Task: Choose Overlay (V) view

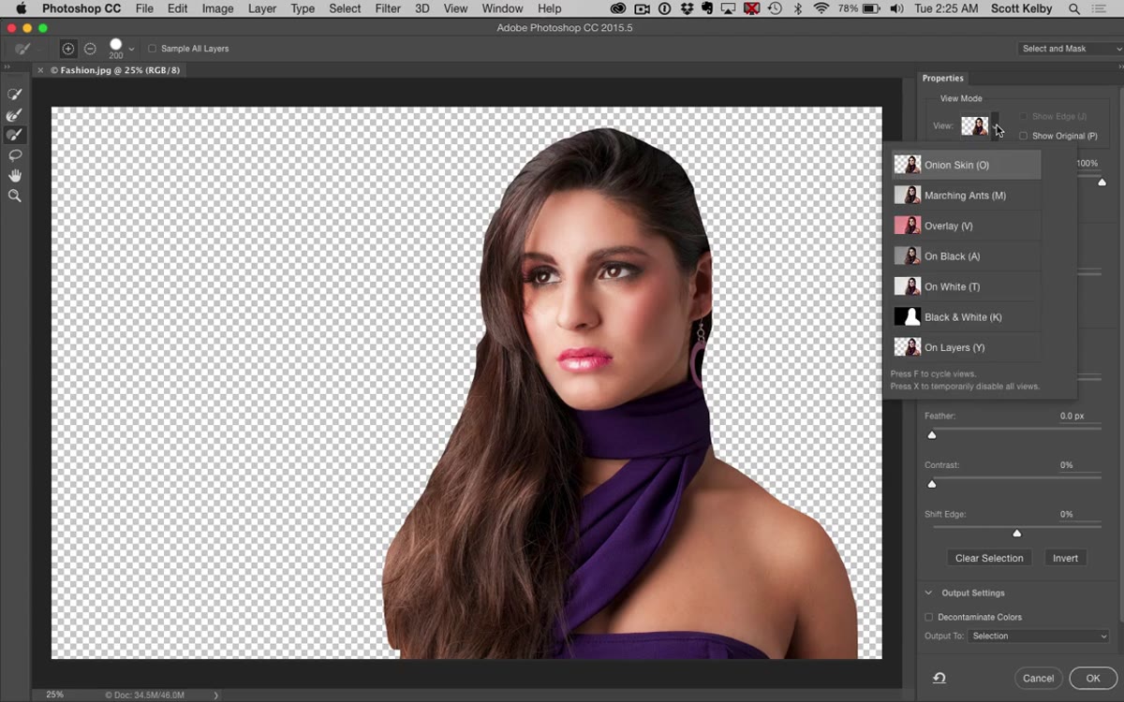Action: (967, 226)
